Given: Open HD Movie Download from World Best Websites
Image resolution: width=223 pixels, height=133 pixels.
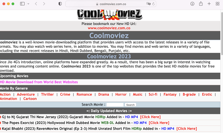Looking at the screenshot, I should click(x=39, y=82).
